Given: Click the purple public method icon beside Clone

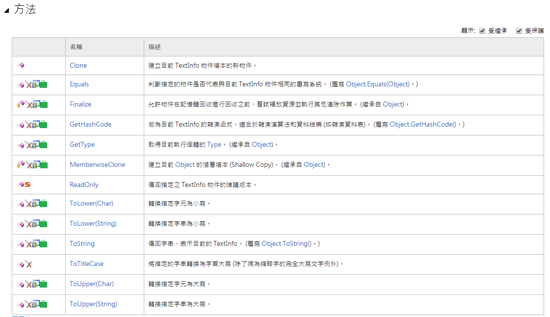Looking at the screenshot, I should [21, 65].
